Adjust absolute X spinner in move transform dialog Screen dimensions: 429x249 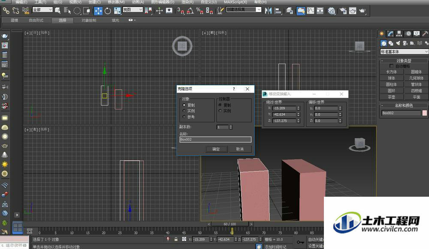coord(299,108)
